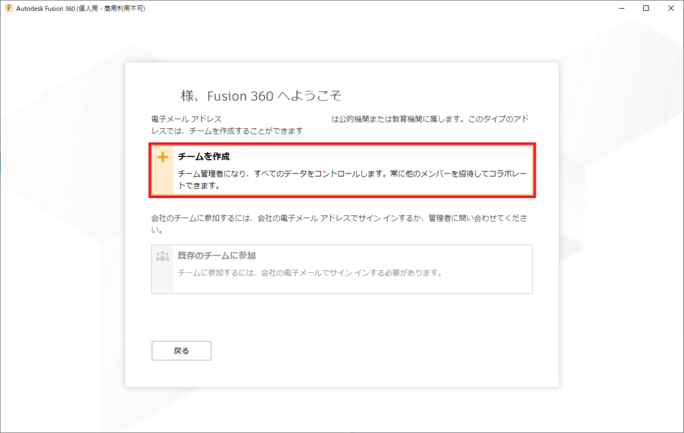Viewport: 684px width, 433px height.
Task: Close the Autodesk Fusion 360 window
Action: tap(671, 8)
